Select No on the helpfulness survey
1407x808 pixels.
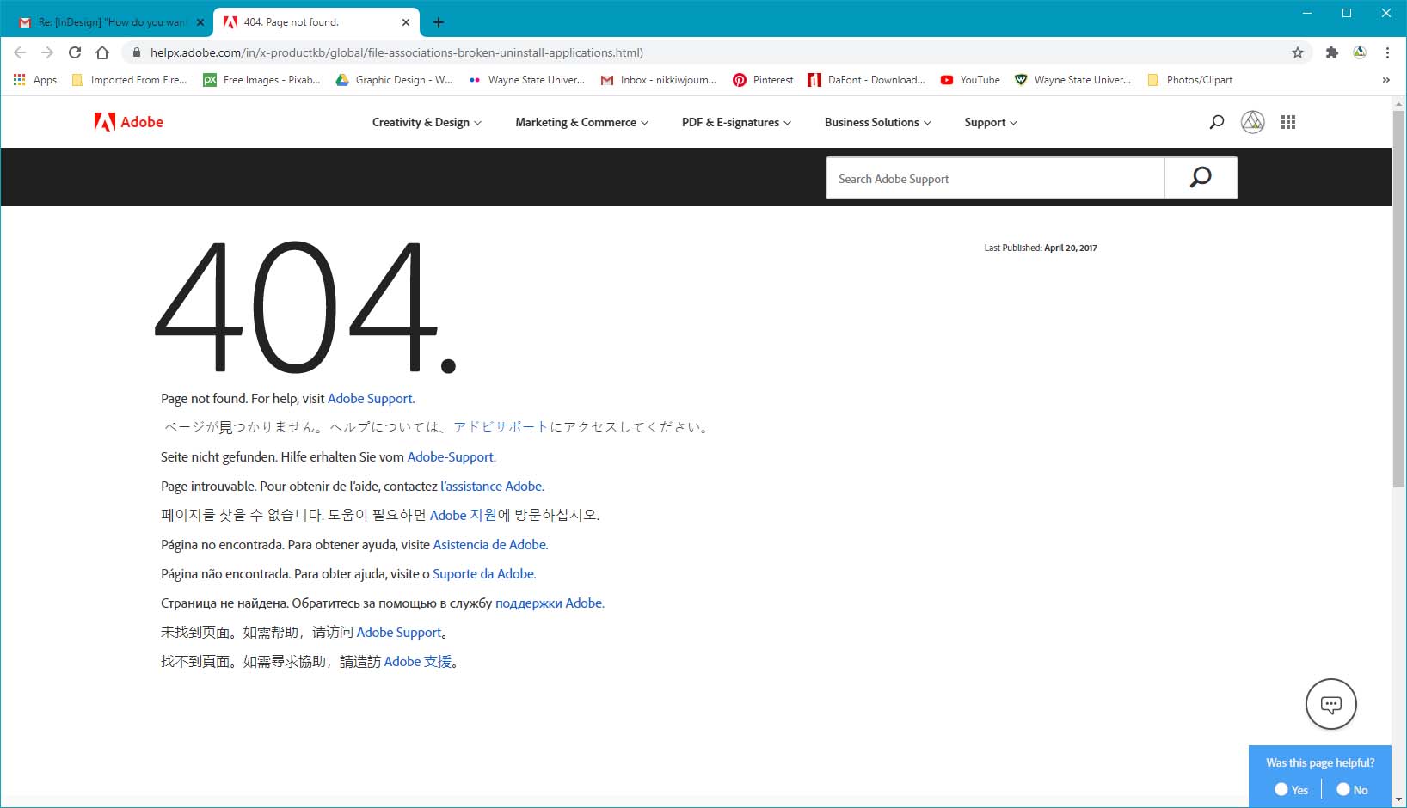(x=1342, y=788)
